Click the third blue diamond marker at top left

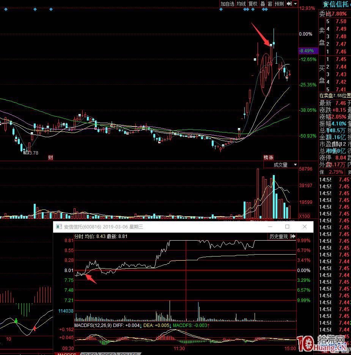pyautogui.click(x=51, y=9)
